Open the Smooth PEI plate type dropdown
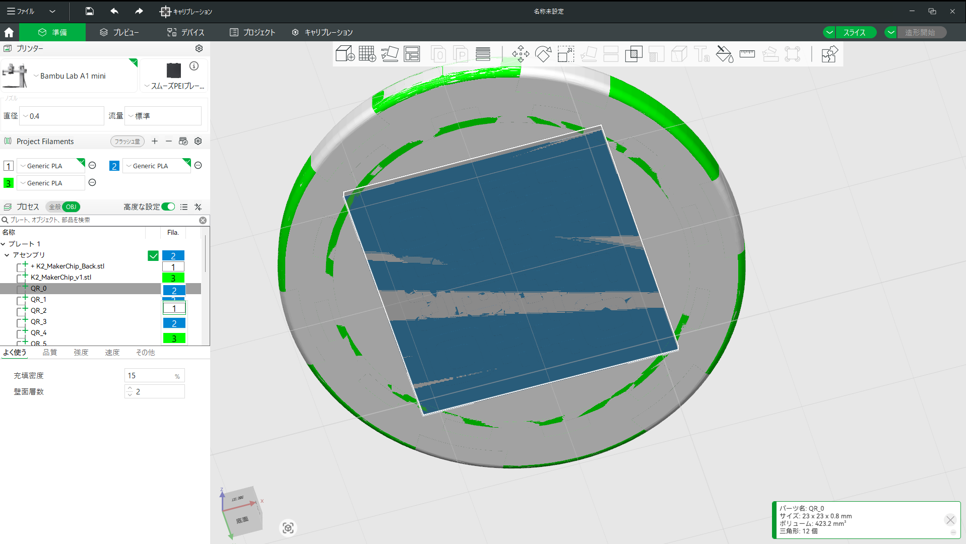This screenshot has height=544, width=966. [174, 86]
